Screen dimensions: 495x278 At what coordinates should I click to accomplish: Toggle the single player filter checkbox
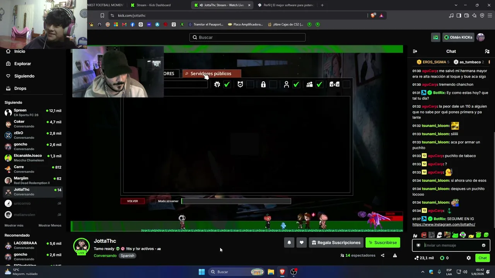click(x=296, y=84)
